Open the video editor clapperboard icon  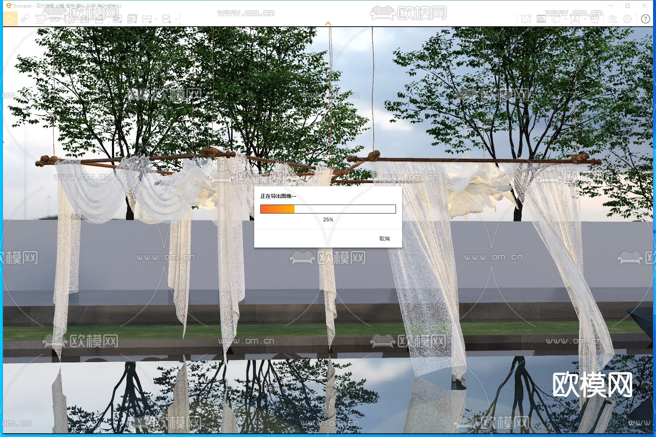click(x=99, y=19)
